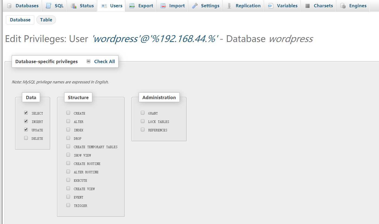Go to the Export tab
The width and height of the screenshot is (379, 224).
pyautogui.click(x=141, y=6)
